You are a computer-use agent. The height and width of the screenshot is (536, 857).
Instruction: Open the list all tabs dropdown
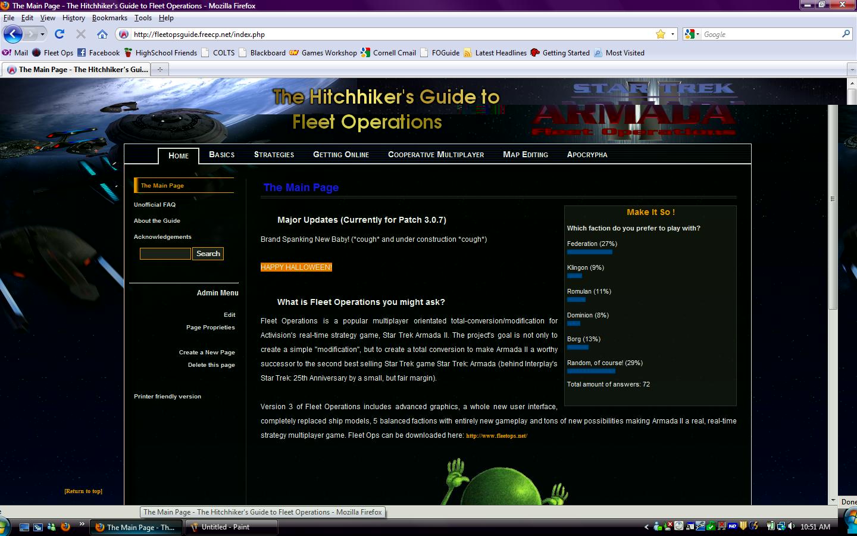click(x=851, y=70)
